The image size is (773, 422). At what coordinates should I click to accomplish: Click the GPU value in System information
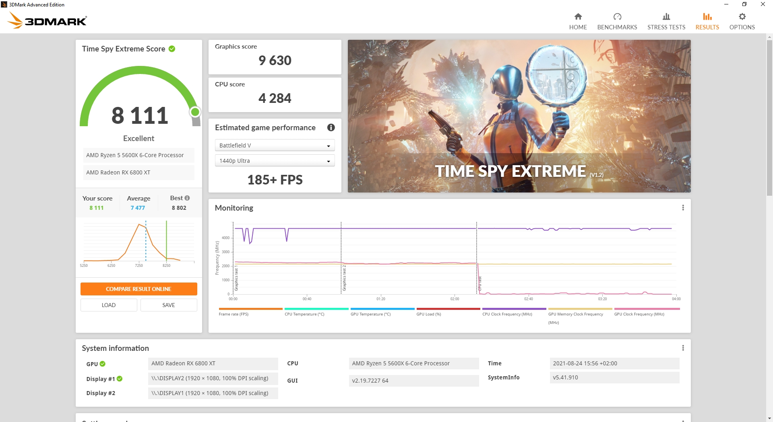[213, 363]
